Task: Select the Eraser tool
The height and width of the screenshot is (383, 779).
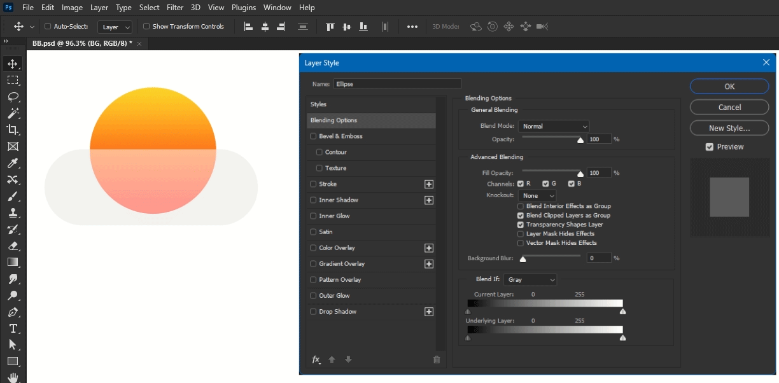Action: pos(13,246)
